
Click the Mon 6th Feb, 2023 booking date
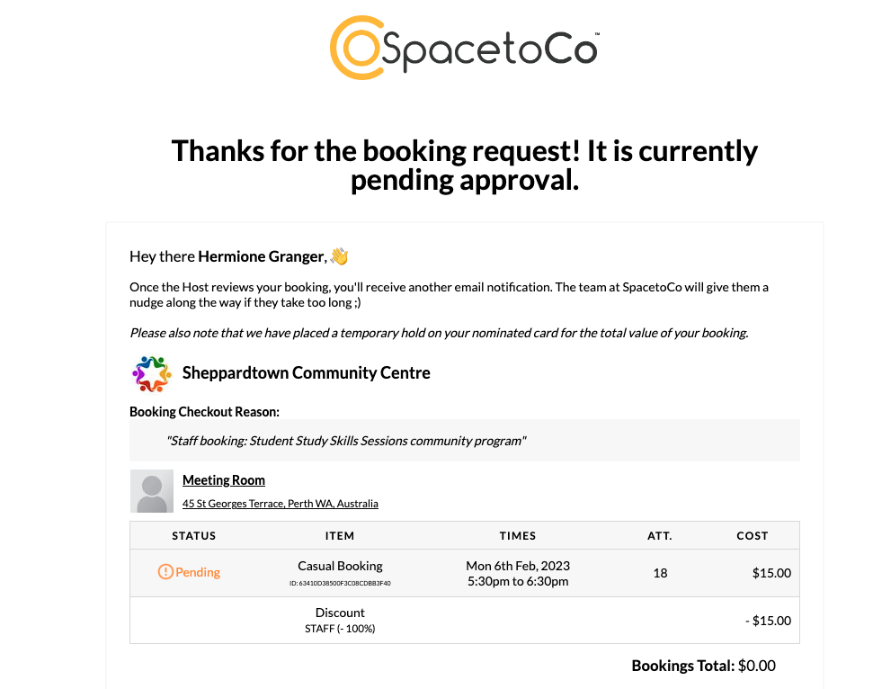(x=518, y=566)
